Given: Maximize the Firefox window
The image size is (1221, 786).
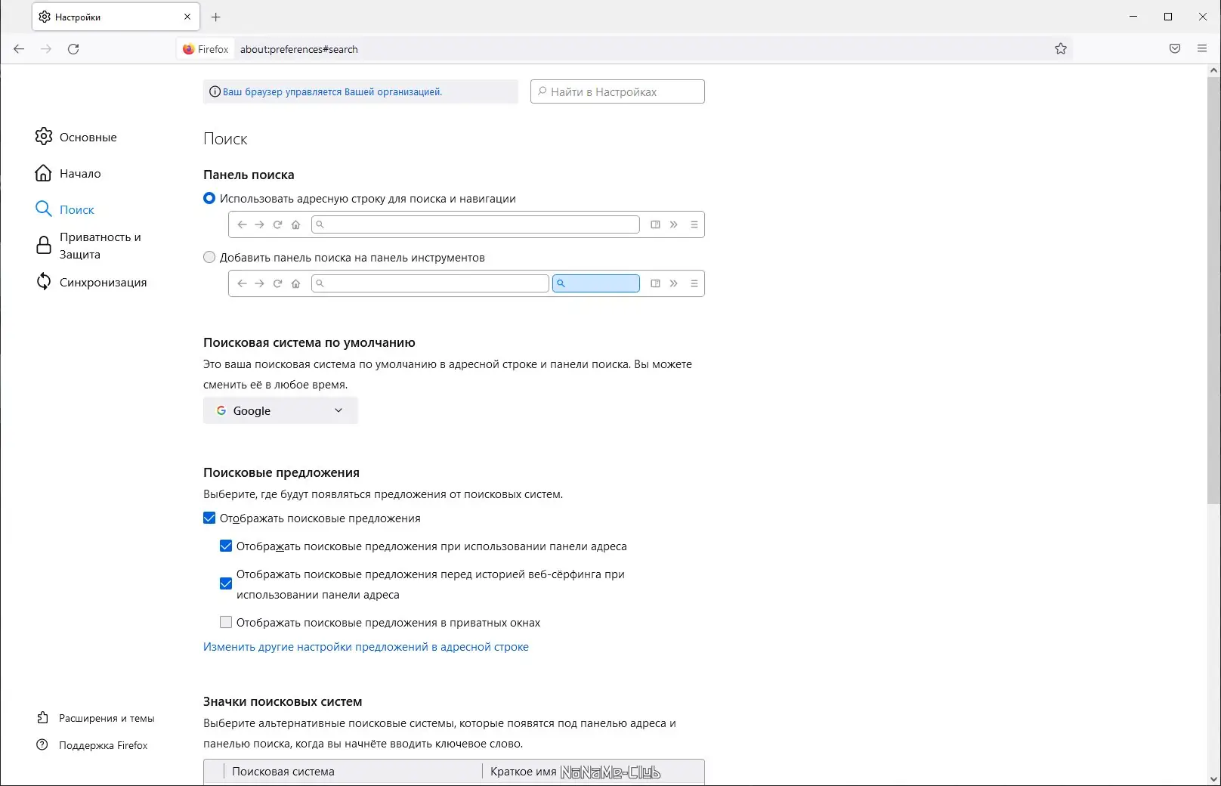Looking at the screenshot, I should (1168, 17).
